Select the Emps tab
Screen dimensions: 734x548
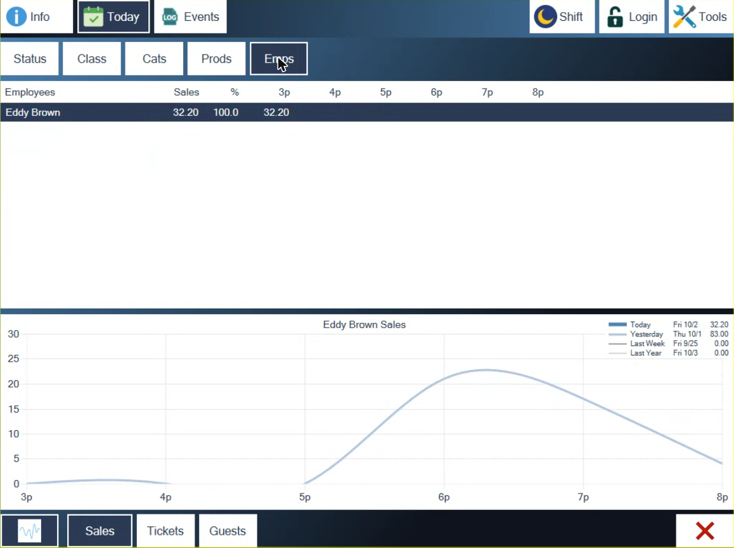tap(279, 58)
